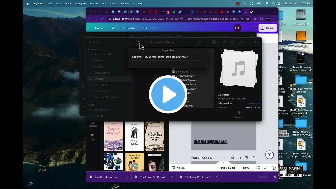
Task: Click the Canva Resize button
Action: click(129, 28)
